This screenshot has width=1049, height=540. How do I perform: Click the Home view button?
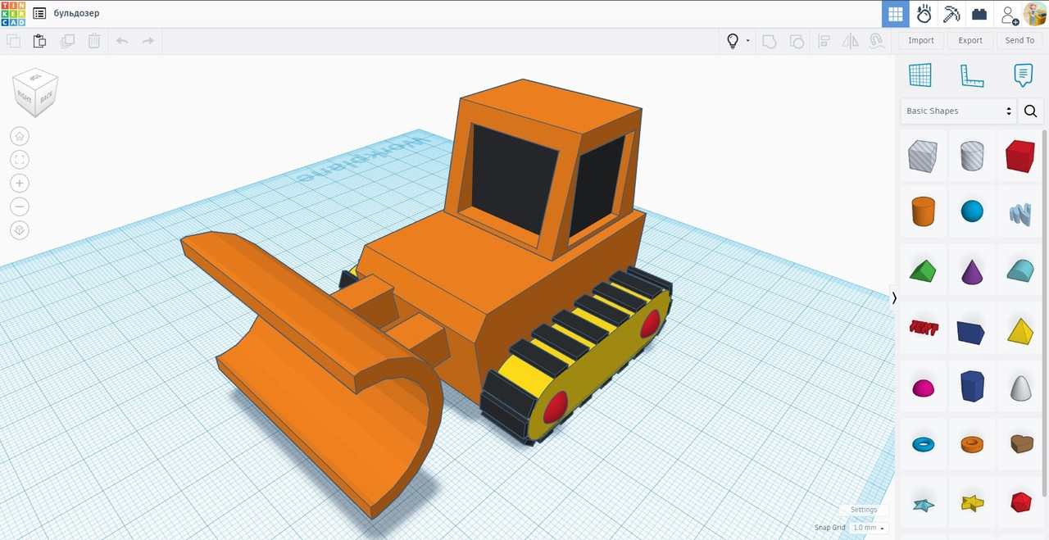pos(20,136)
